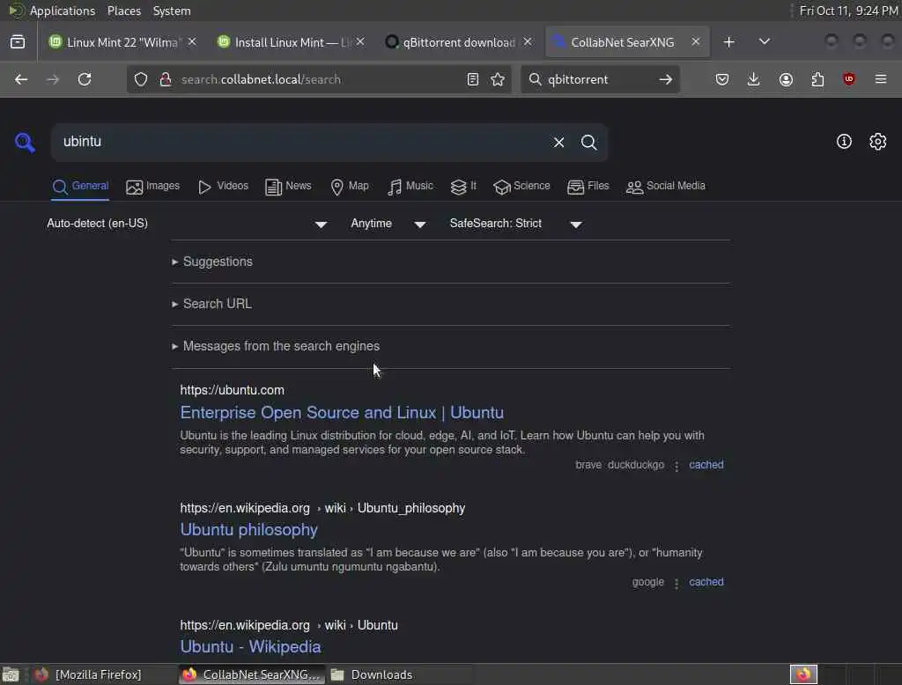Close the CollabNet SearXNG tab
The height and width of the screenshot is (685, 902).
(x=696, y=42)
